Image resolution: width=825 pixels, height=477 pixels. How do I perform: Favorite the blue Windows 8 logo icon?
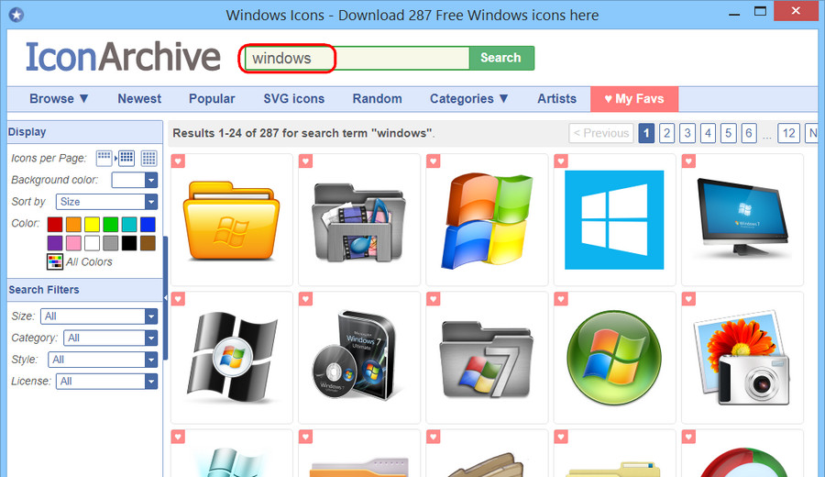point(561,161)
